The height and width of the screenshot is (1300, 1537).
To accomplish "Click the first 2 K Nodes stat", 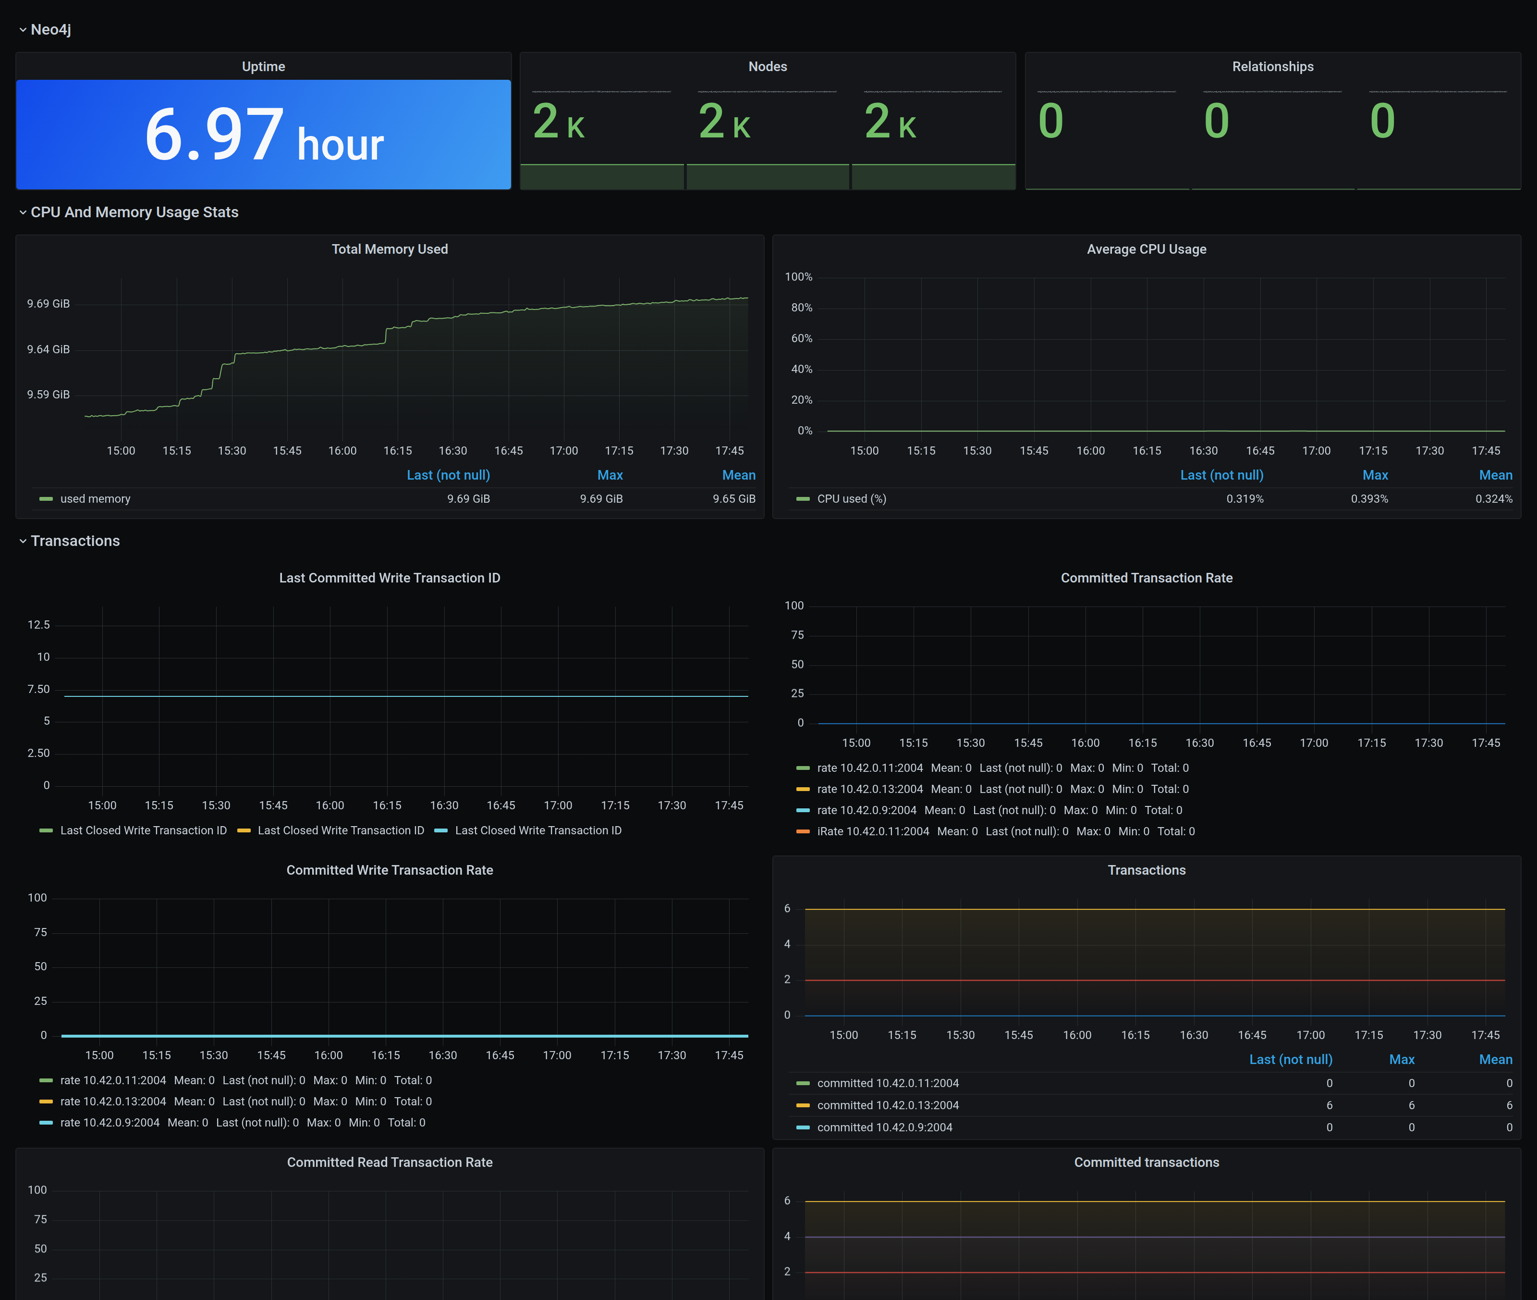I will [558, 121].
